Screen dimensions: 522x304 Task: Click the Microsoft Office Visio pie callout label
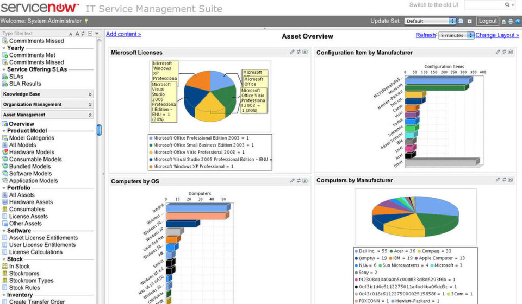[x=253, y=100]
